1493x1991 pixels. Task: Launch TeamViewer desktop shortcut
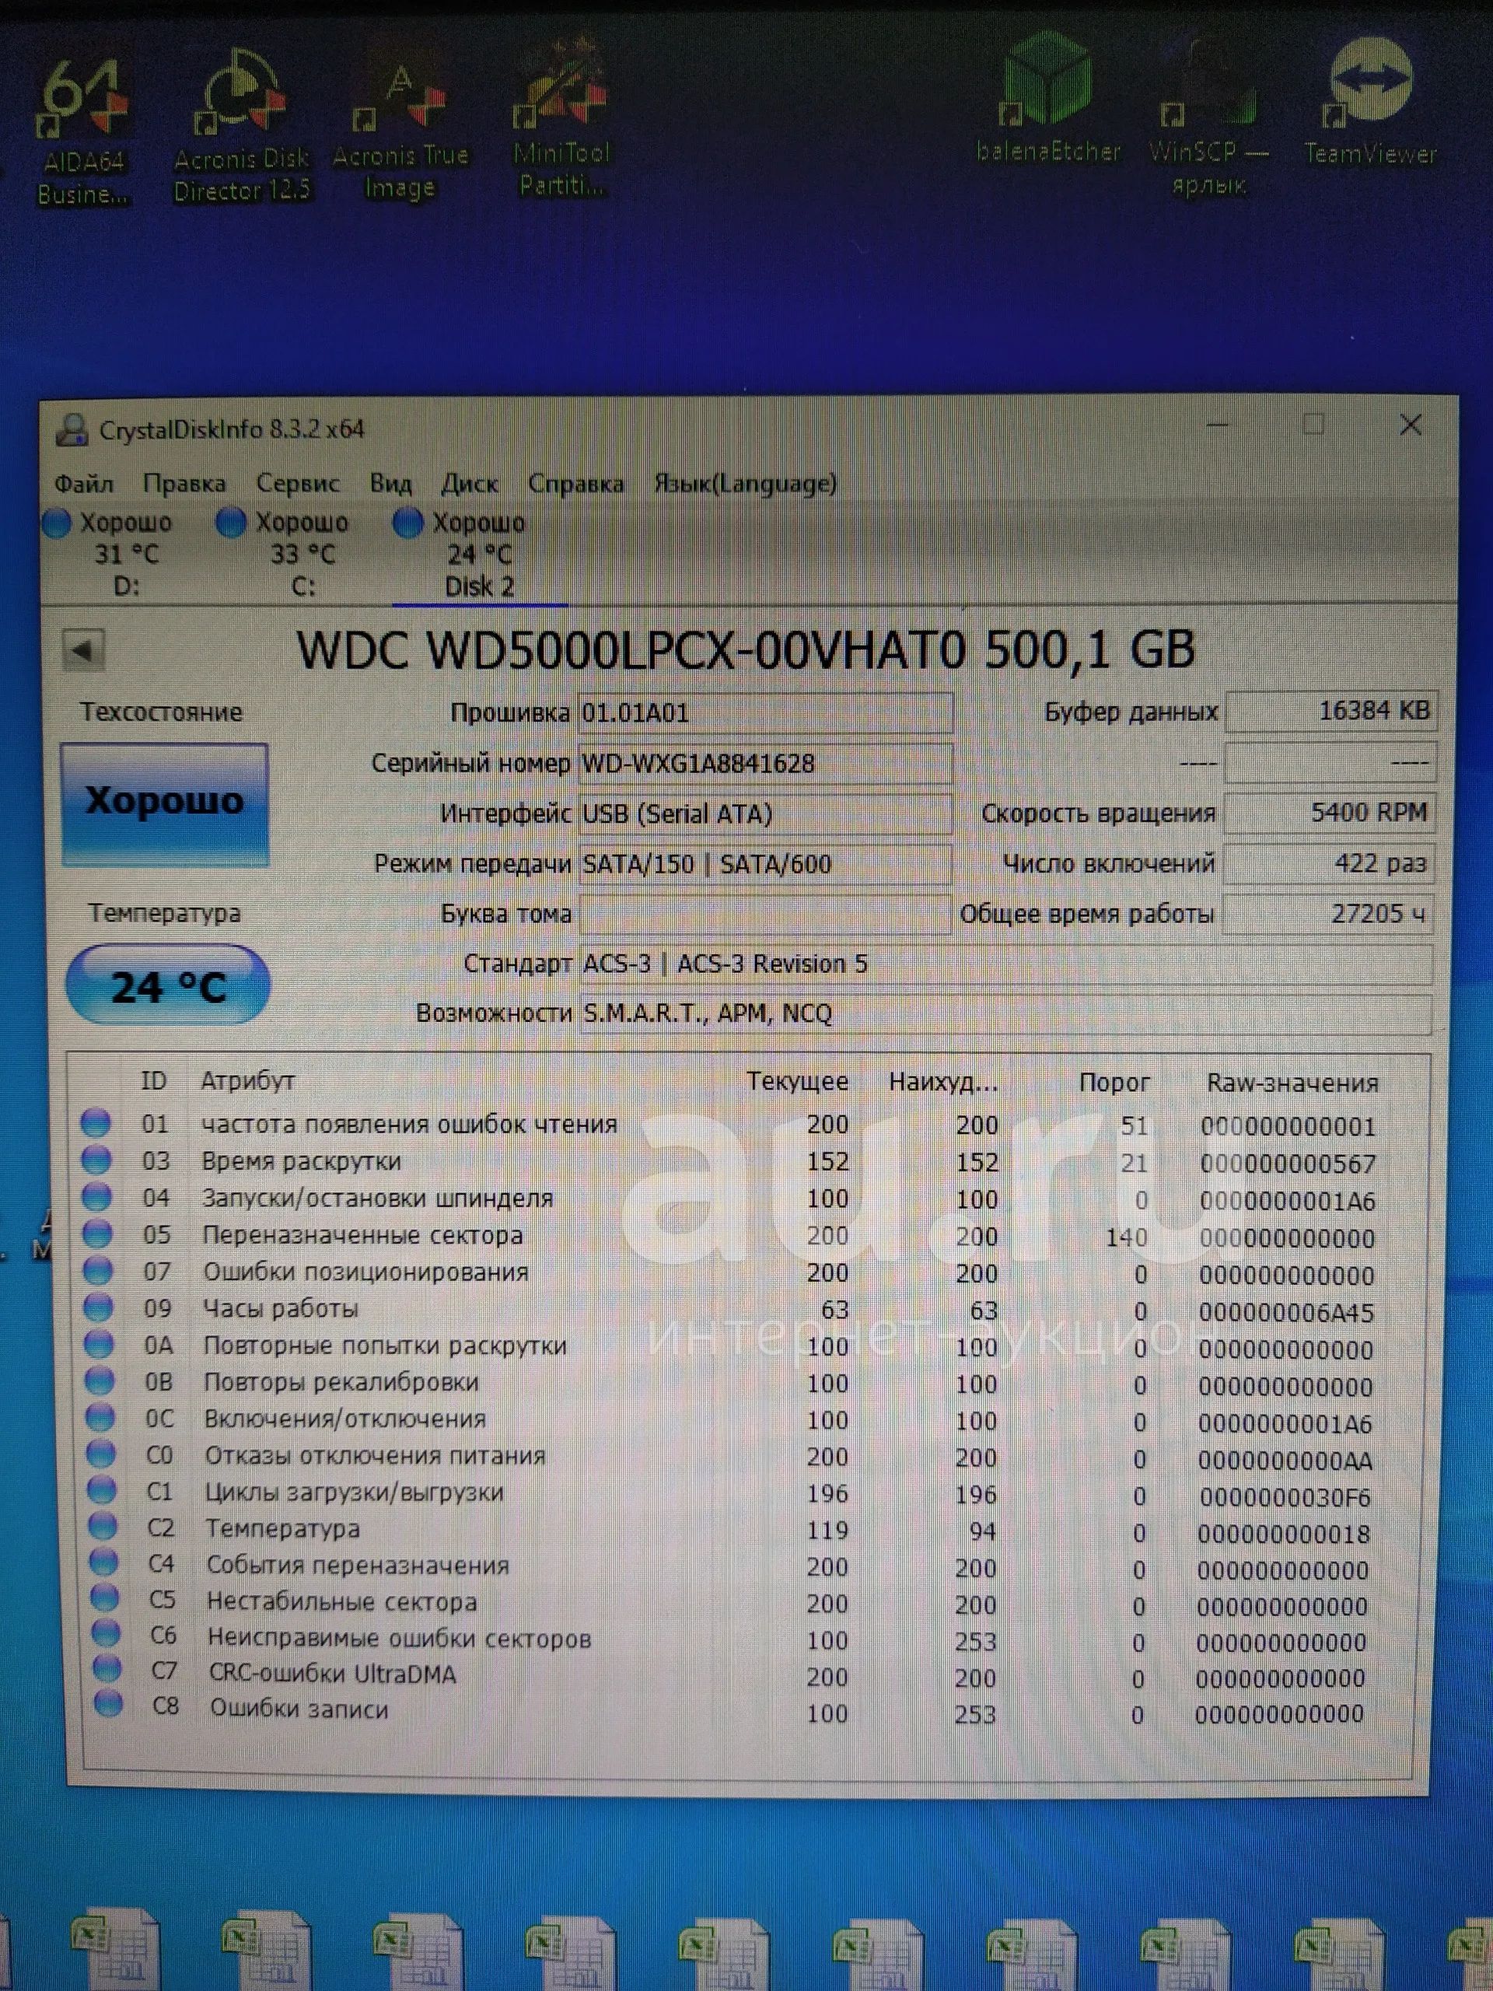pyautogui.click(x=1369, y=101)
